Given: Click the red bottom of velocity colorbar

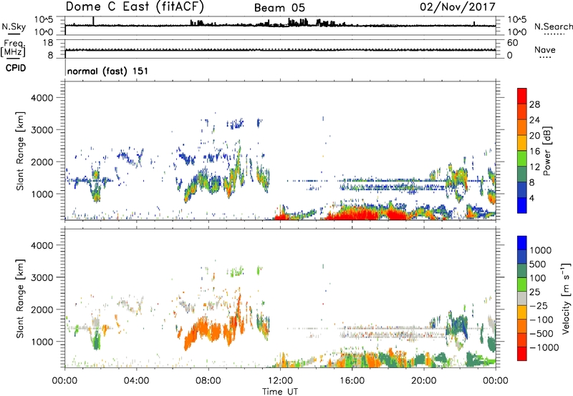Looking at the screenshot, I should click(x=522, y=354).
